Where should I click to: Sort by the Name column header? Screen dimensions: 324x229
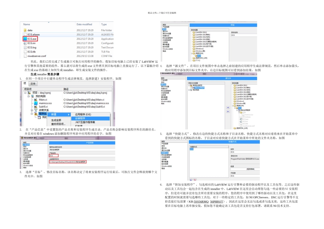click(x=27, y=25)
